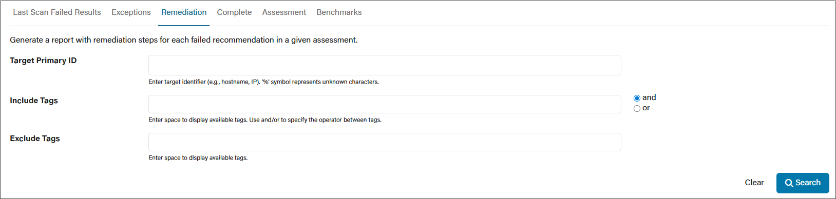
Task: Select the 'or' tag operator radio button
Action: tap(637, 108)
